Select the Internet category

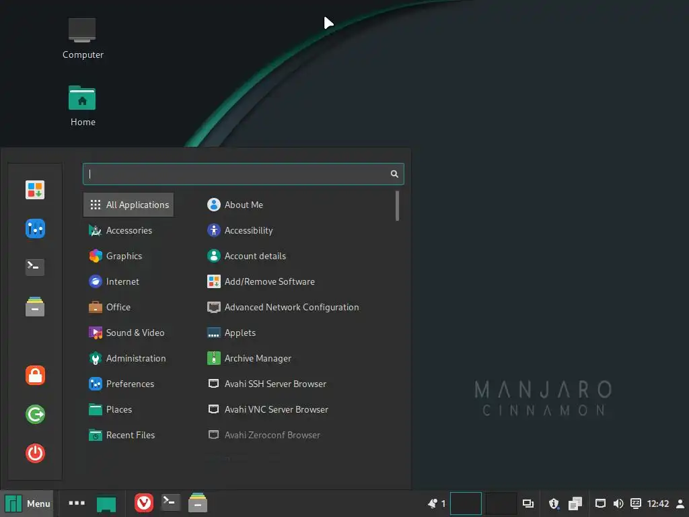[129, 281]
